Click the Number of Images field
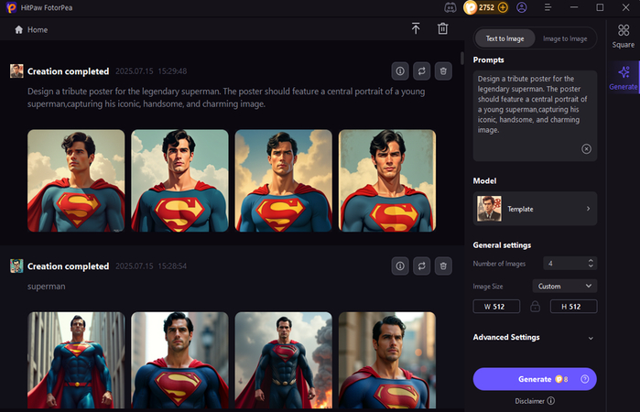The height and width of the screenshot is (412, 640). [x=569, y=264]
